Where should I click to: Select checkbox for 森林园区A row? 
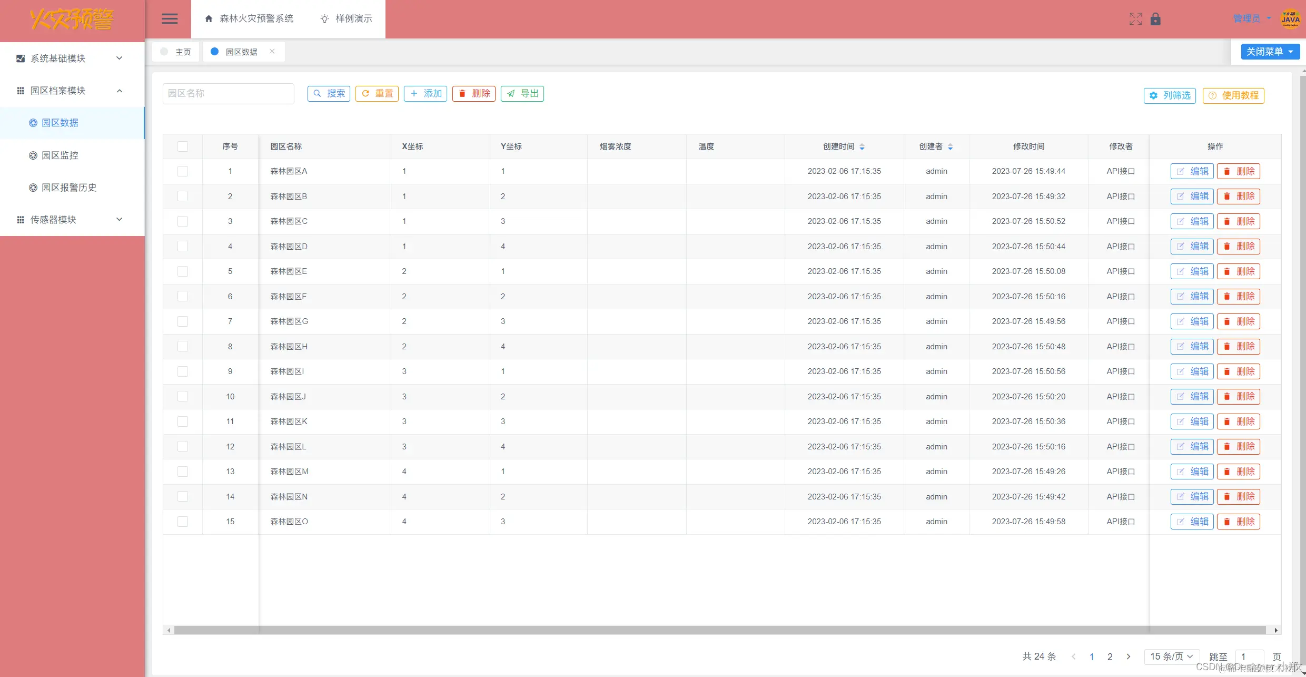pos(183,171)
